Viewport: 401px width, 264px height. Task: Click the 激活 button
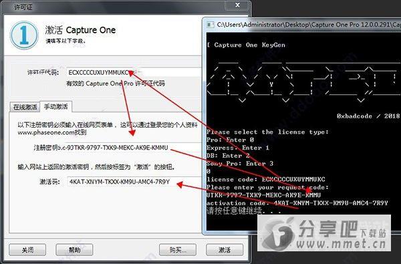[225, 250]
